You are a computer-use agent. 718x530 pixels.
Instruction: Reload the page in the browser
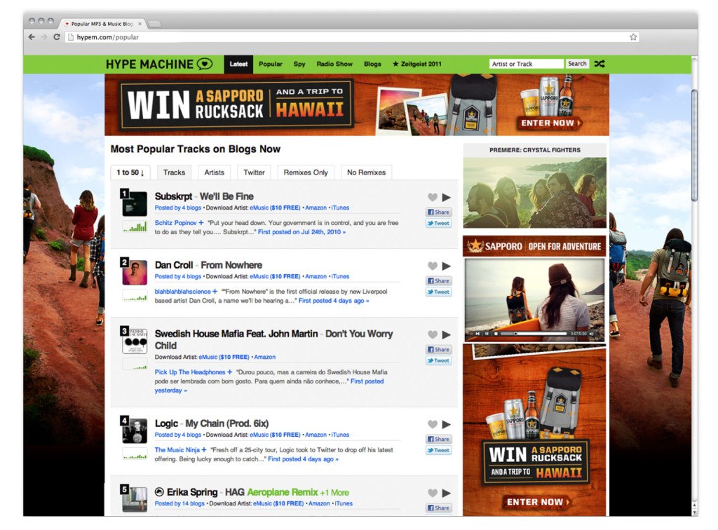57,37
